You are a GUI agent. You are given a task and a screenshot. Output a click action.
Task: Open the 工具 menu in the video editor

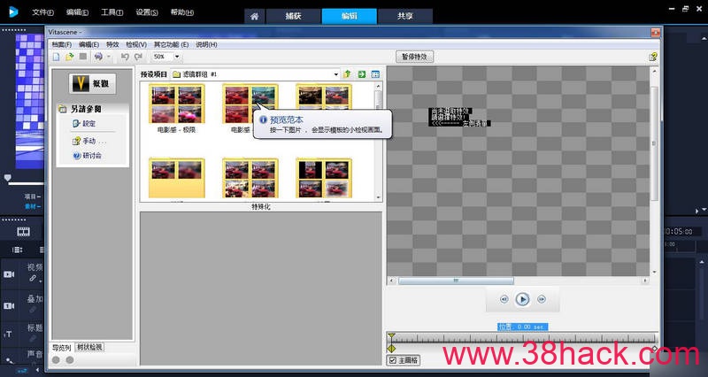[x=112, y=12]
